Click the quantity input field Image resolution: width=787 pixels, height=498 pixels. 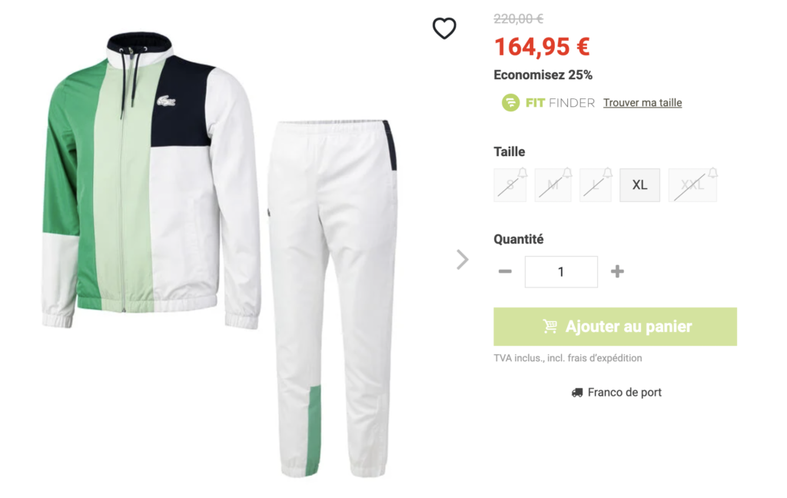tap(561, 271)
